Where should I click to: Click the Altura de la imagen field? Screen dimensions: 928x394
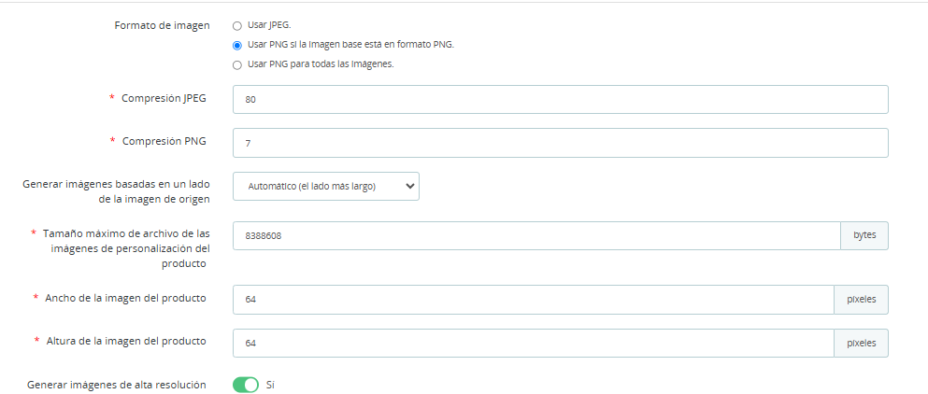(533, 343)
